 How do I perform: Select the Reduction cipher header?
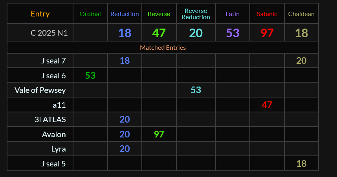[x=125, y=14]
